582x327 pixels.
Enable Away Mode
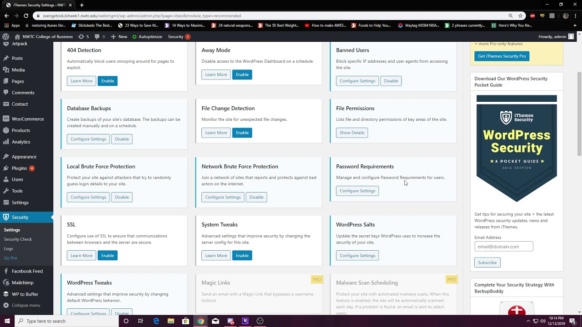[242, 74]
